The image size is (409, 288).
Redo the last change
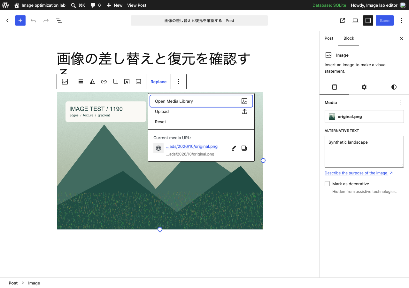(46, 20)
